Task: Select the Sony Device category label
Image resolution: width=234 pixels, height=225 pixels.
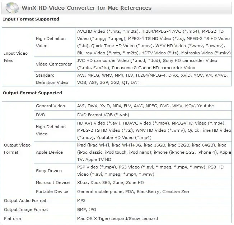Action: (x=49, y=171)
